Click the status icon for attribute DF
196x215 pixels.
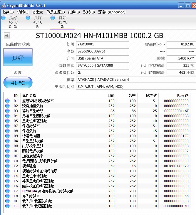pyautogui.click(x=7, y=201)
